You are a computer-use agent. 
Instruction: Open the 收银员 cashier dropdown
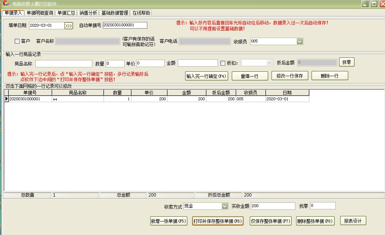[x=300, y=41]
